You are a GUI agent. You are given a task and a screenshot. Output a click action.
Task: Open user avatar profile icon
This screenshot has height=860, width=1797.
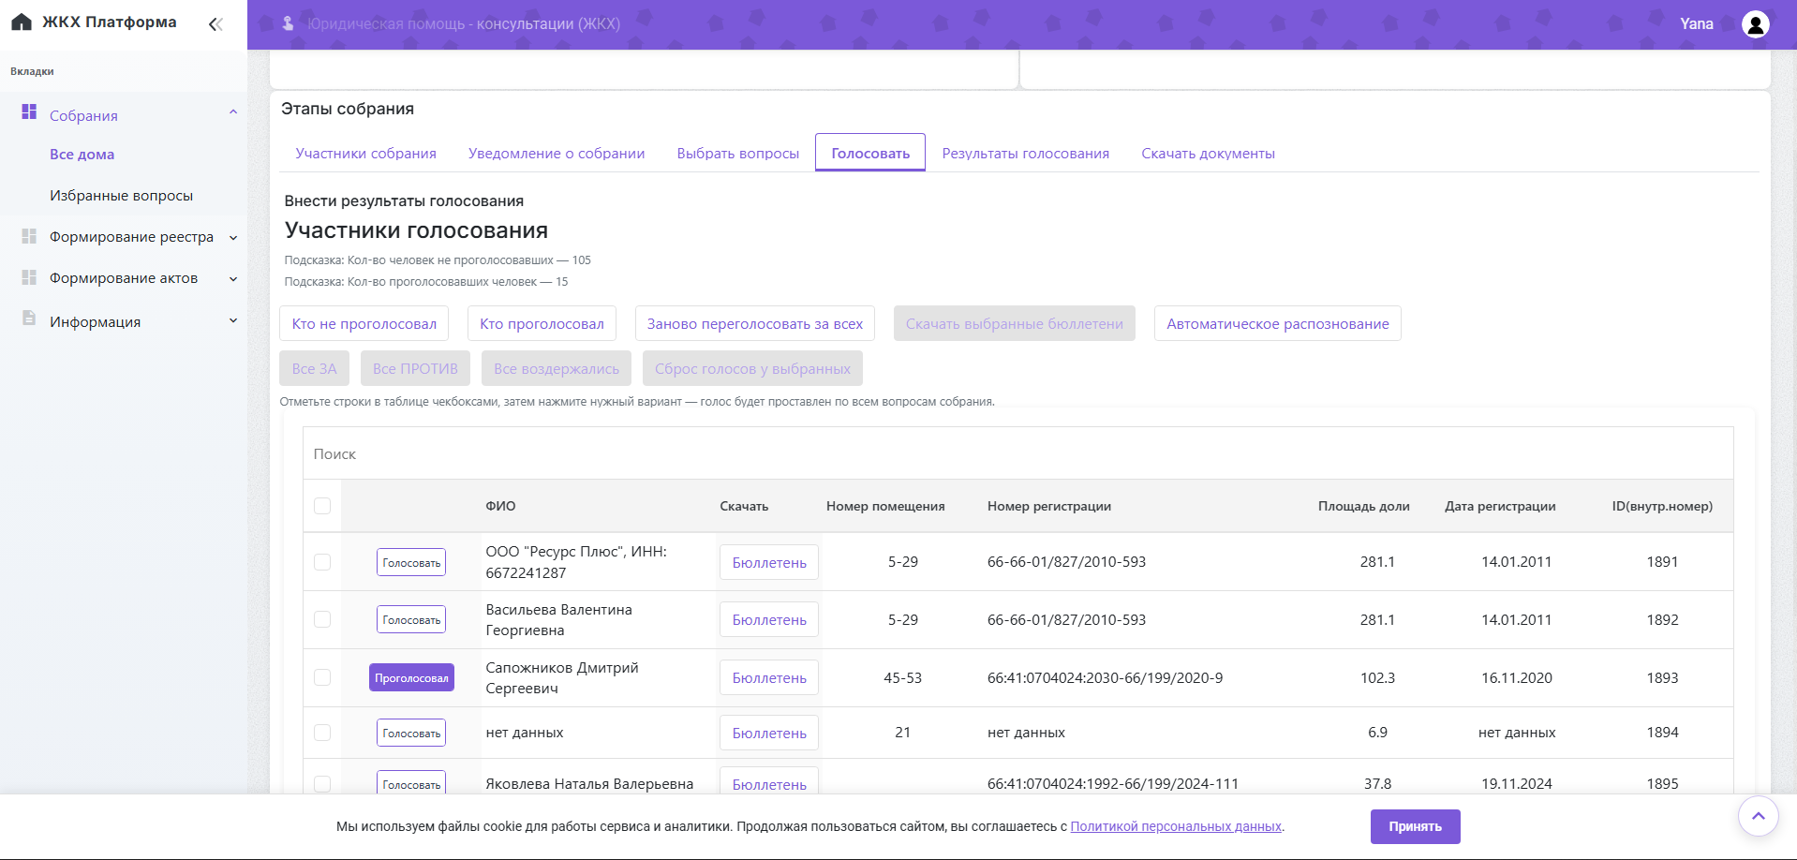tap(1755, 24)
